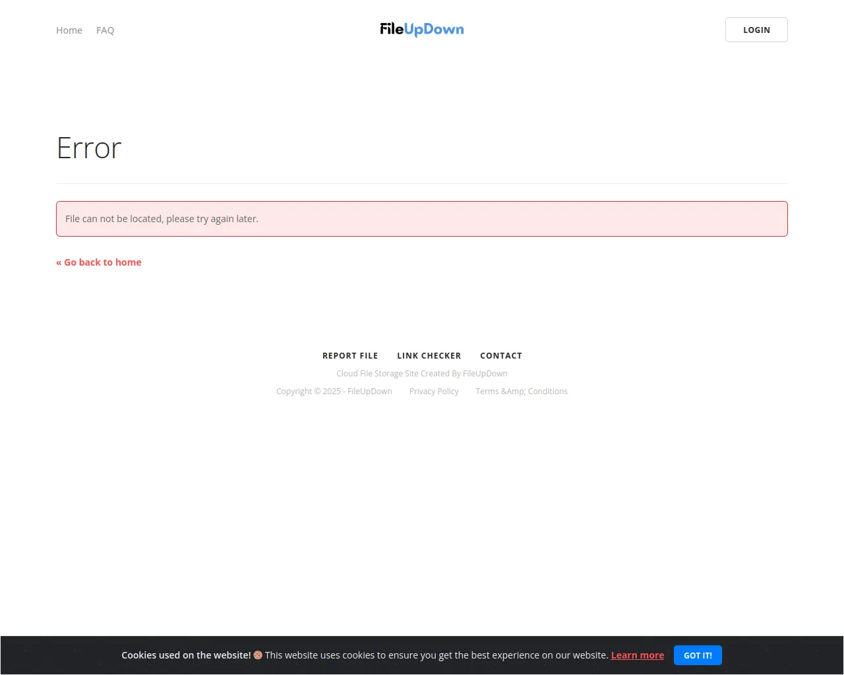Click the 'Copyright © 2025 - FileUpDown' text
844x675 pixels.
pos(334,392)
